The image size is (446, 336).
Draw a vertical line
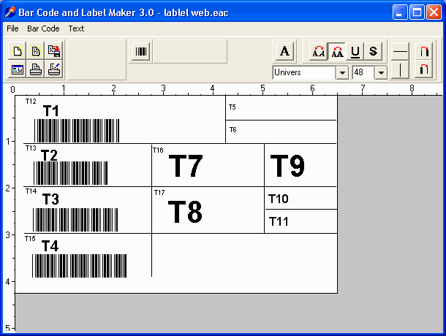[400, 69]
